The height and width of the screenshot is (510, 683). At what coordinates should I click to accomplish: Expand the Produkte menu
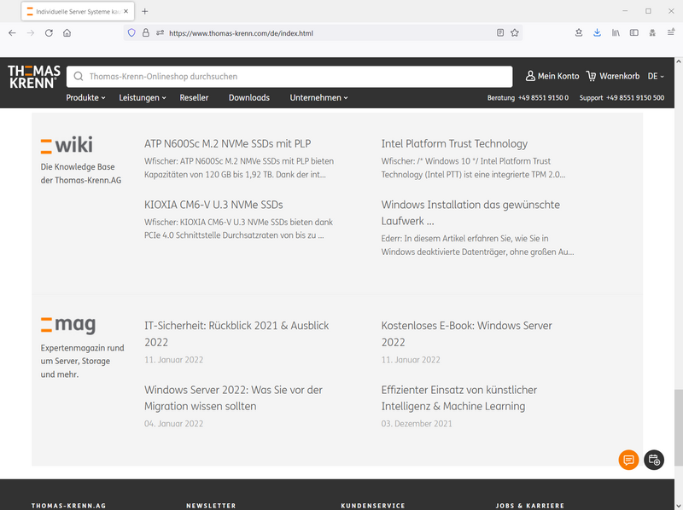[x=85, y=98]
